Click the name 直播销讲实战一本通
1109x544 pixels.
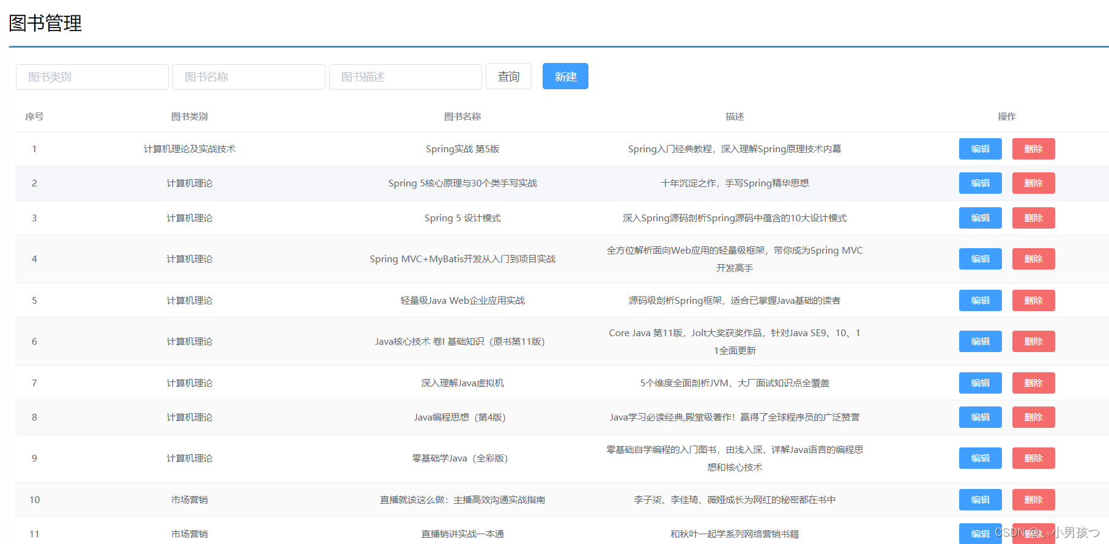coord(462,534)
